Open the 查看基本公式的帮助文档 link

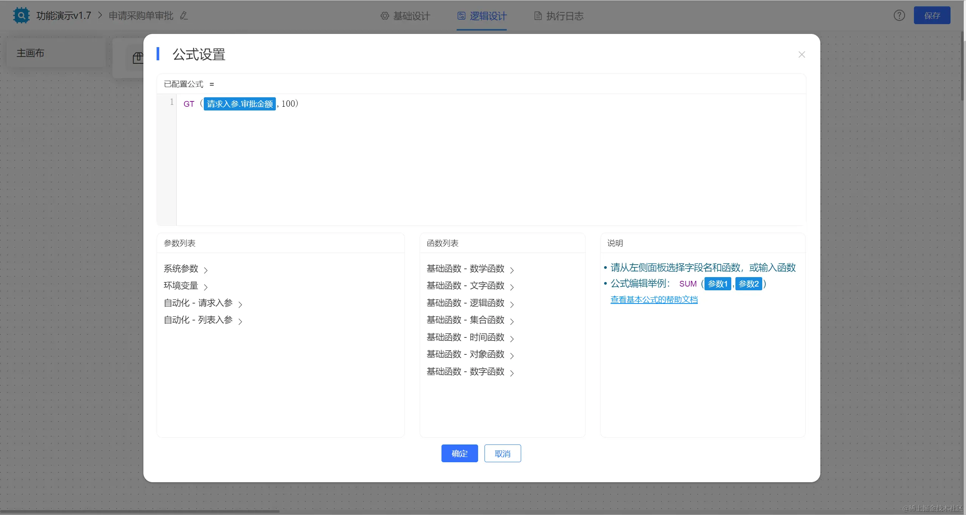654,300
